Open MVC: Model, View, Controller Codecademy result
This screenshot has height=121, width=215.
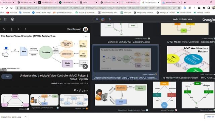pyautogui.click(x=191, y=42)
